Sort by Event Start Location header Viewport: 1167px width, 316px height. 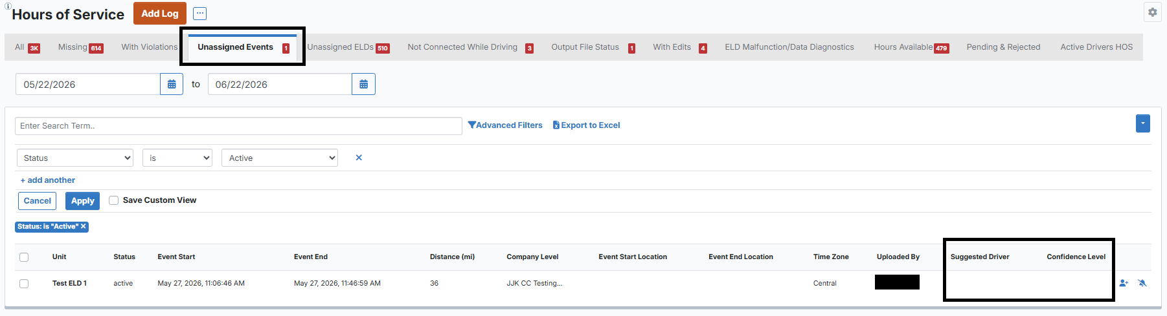(x=633, y=257)
